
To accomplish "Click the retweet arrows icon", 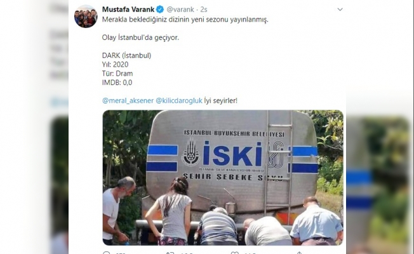I will (x=170, y=253).
